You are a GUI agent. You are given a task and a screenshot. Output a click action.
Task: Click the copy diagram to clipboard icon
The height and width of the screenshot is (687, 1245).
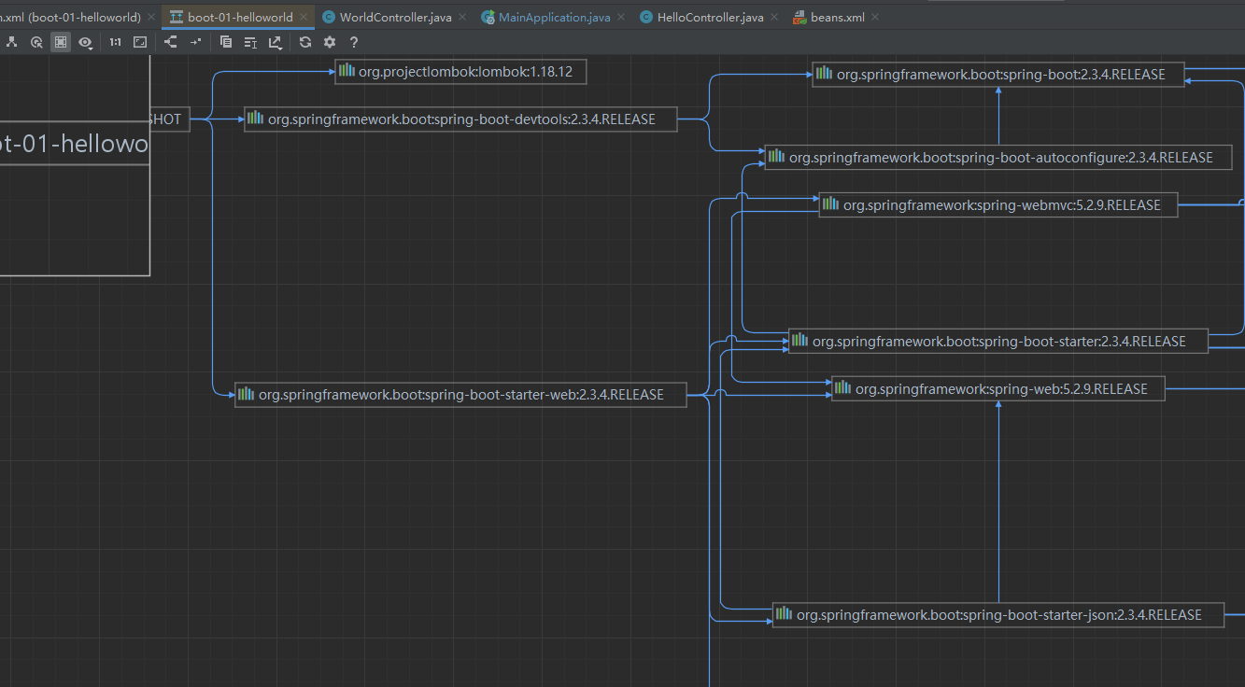(x=226, y=42)
